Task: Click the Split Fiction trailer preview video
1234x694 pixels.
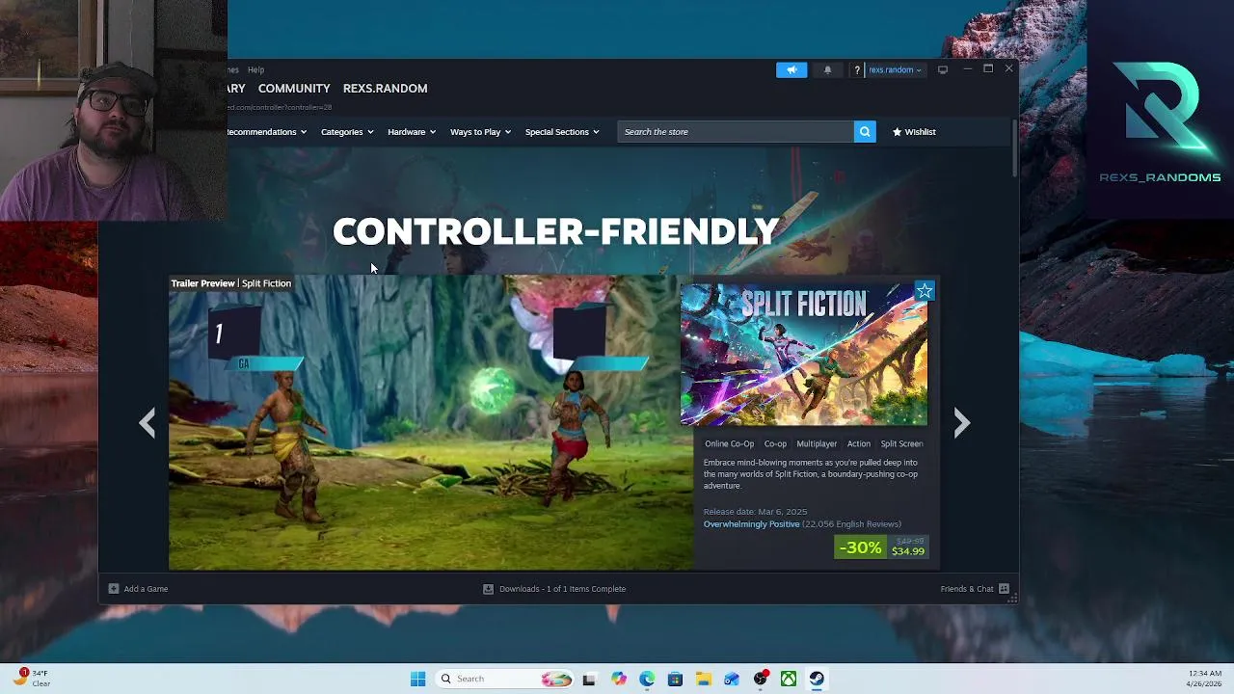Action: coord(431,422)
